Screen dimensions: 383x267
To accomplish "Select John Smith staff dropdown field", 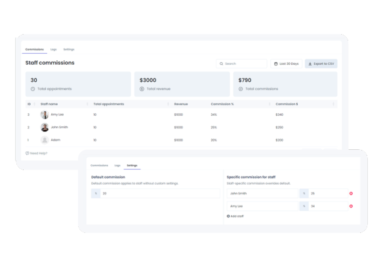I will [262, 193].
